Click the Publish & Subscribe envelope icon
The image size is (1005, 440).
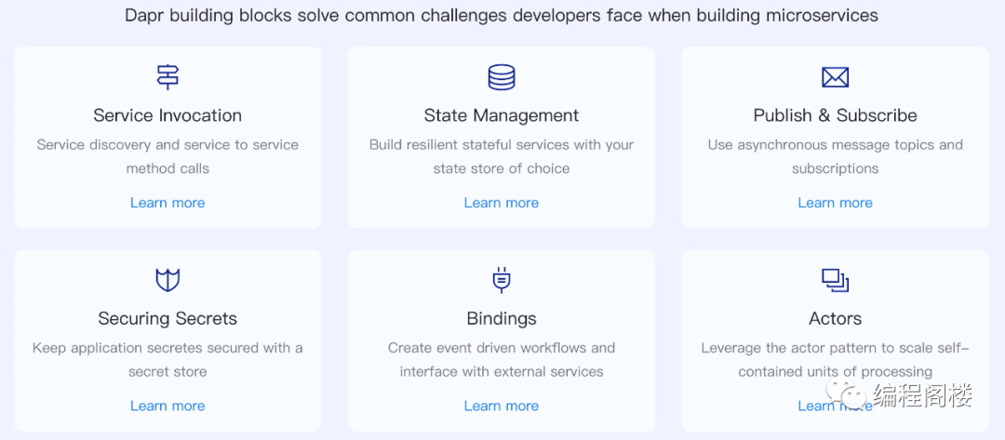pos(835,77)
